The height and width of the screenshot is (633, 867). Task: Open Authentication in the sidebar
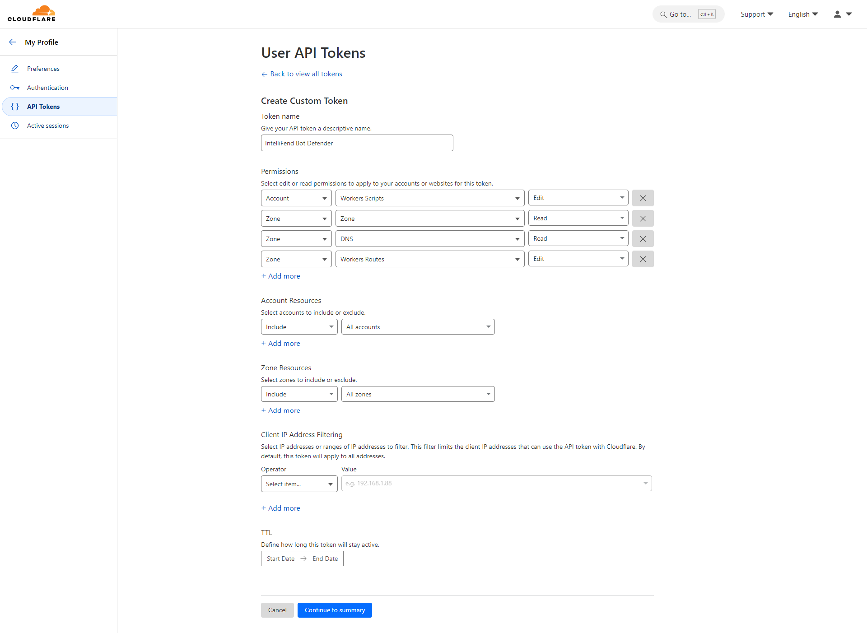pos(59,88)
